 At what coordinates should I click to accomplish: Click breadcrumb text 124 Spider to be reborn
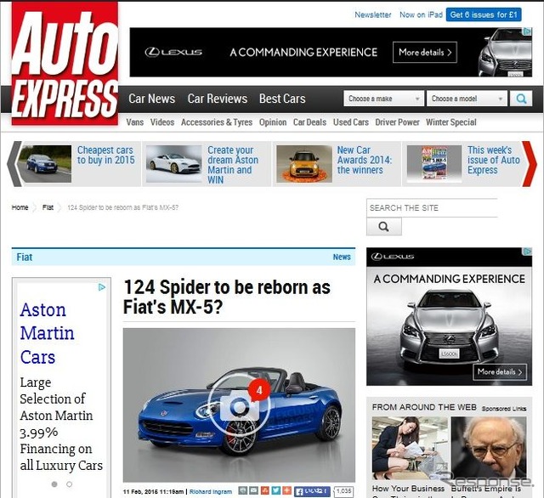tap(122, 207)
